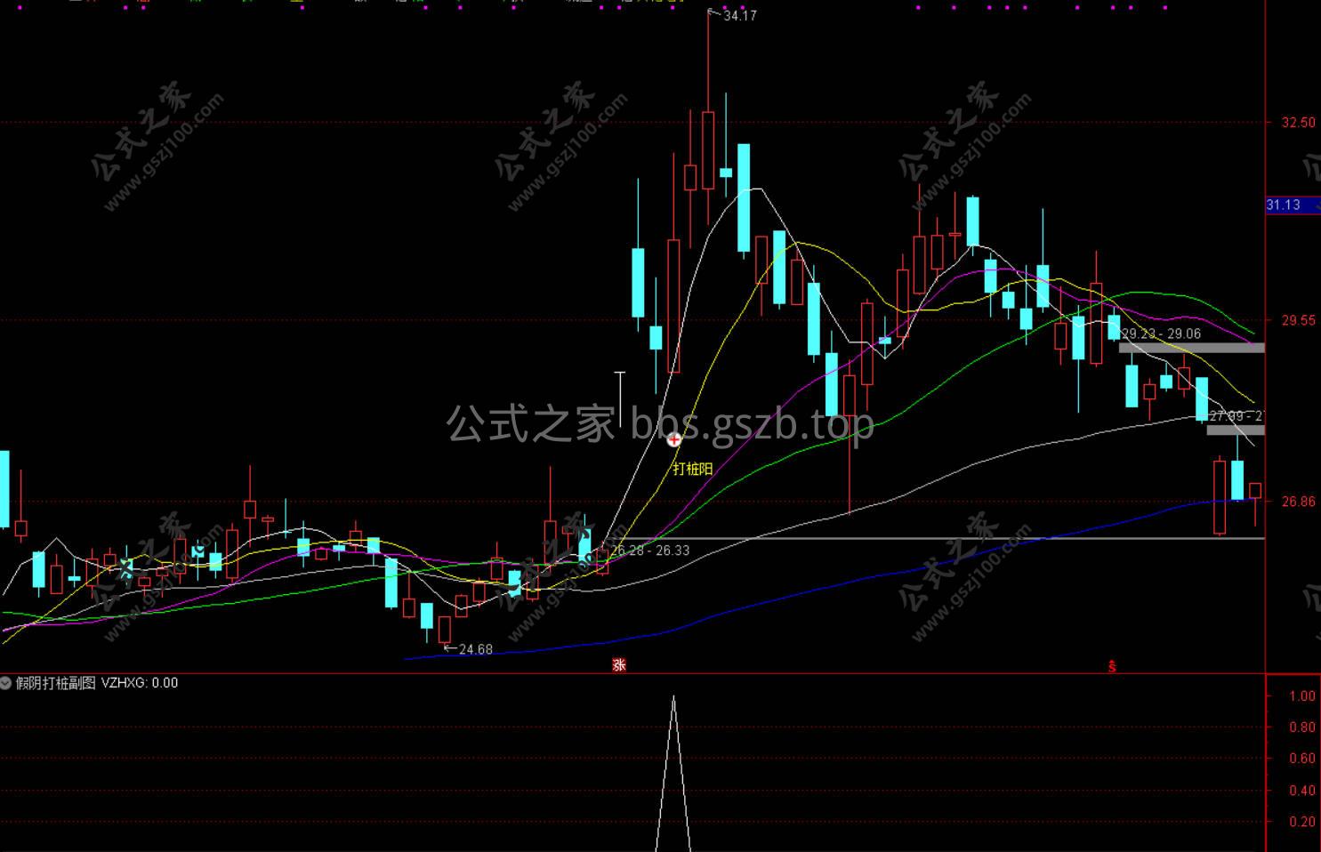The image size is (1321, 852).
Task: Click the 0.20 sub-chart axis value
Action: click(1302, 822)
